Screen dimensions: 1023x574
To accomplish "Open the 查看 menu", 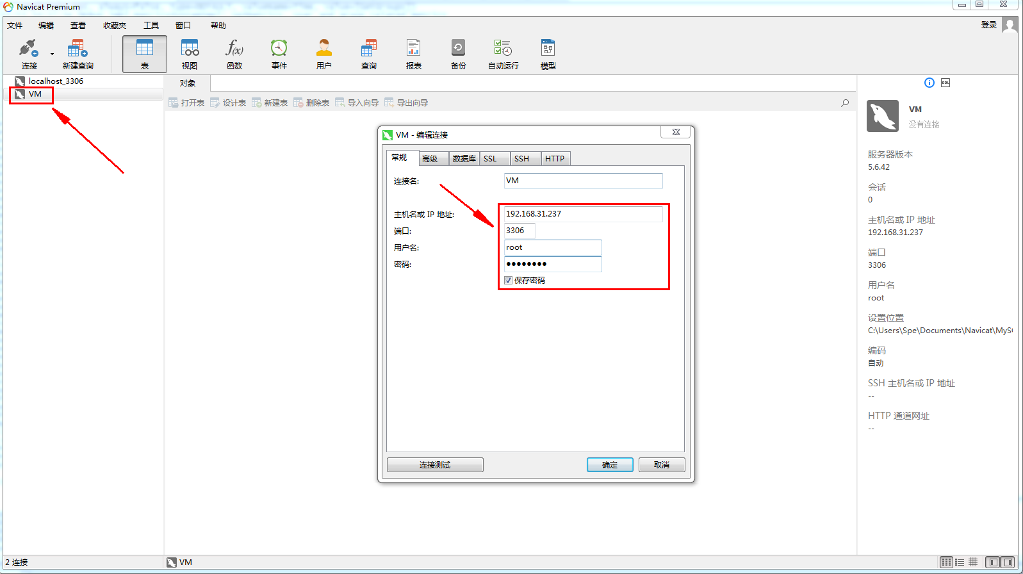I will point(78,26).
